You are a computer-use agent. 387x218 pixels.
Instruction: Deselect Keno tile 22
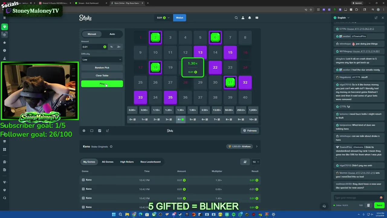215,68
